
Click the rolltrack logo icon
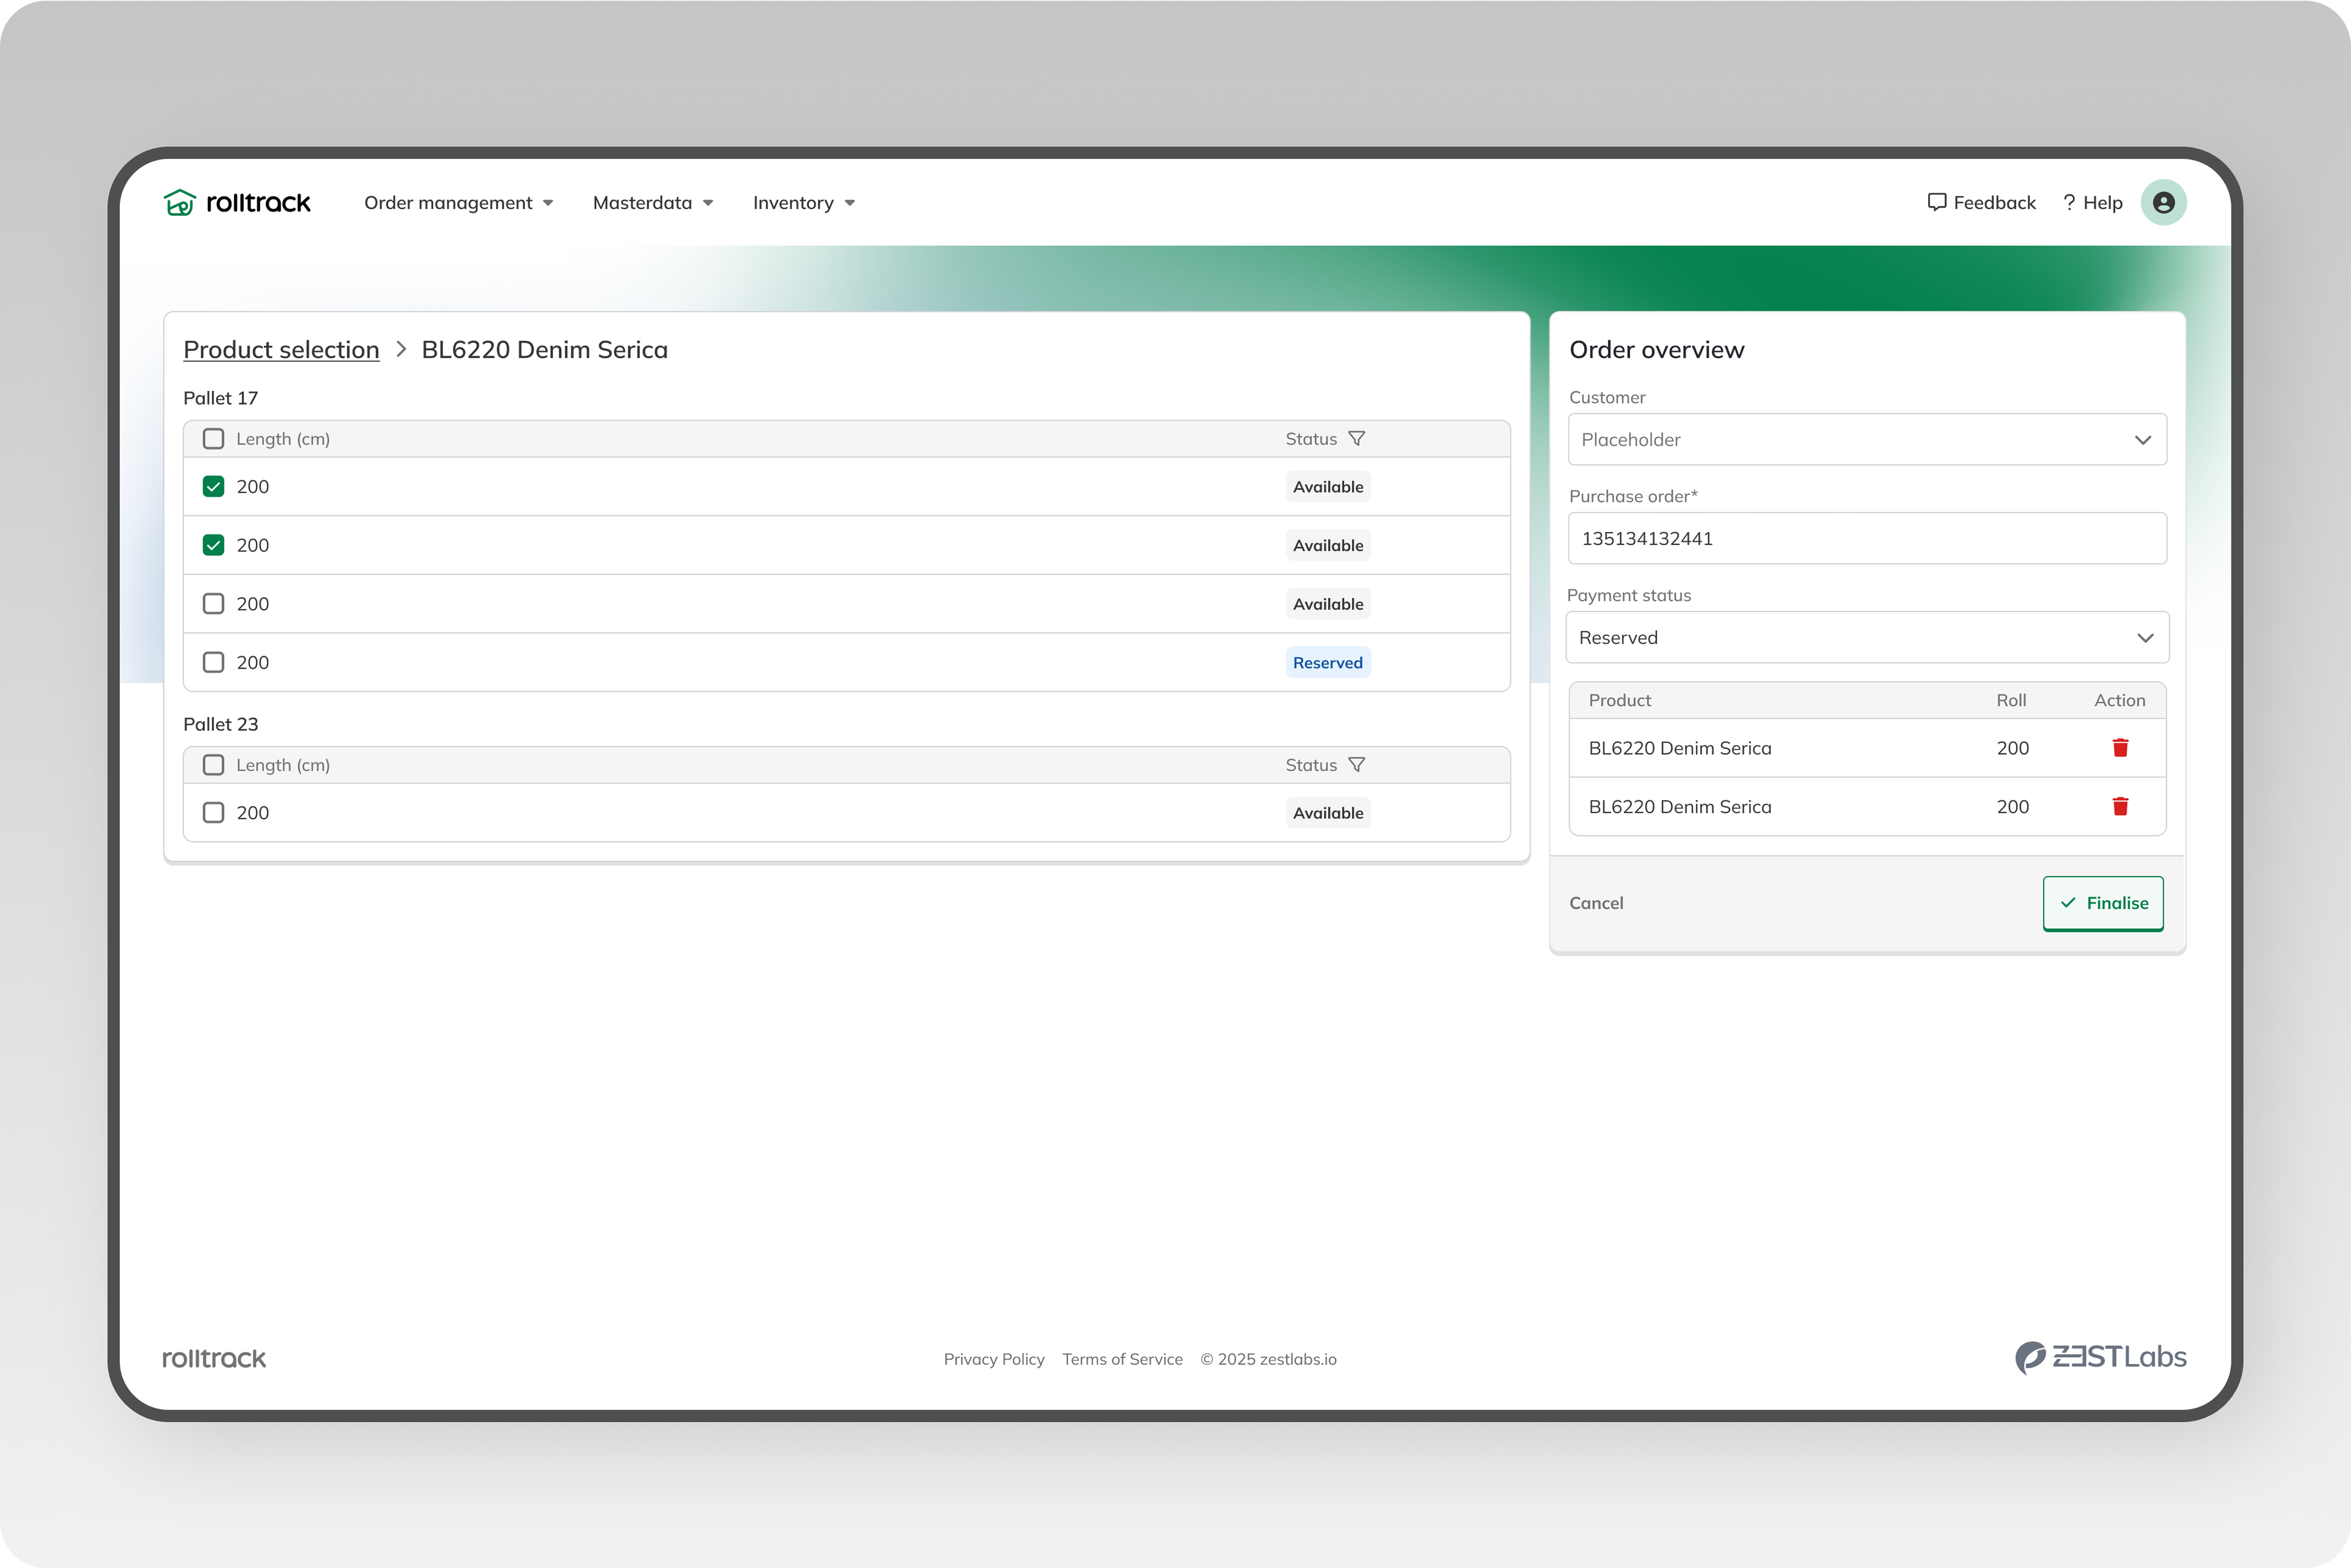coord(181,202)
